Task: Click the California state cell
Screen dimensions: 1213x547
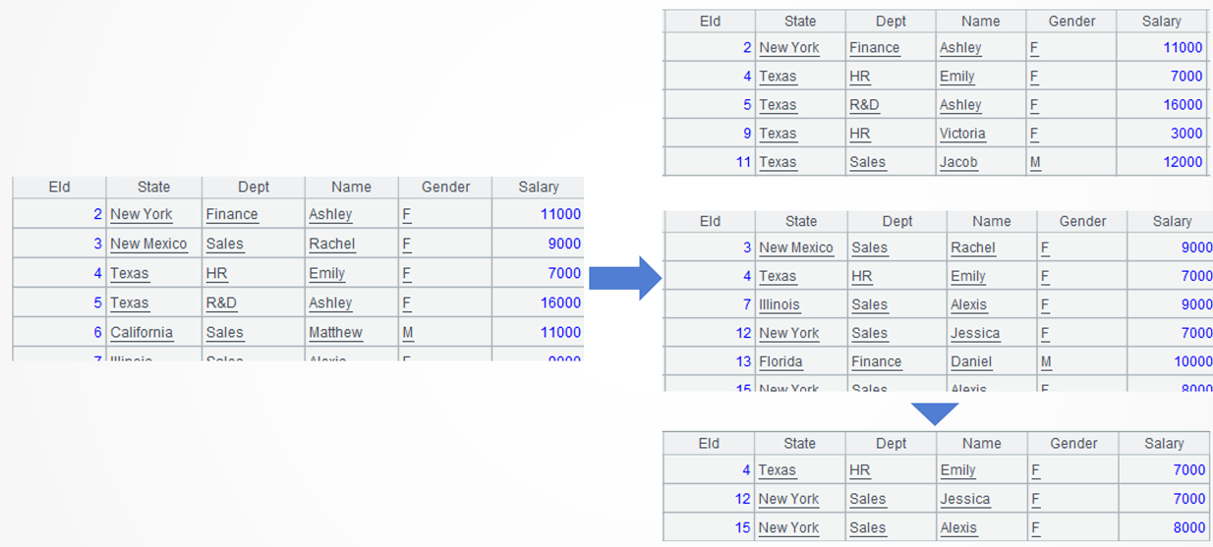Action: [x=142, y=332]
